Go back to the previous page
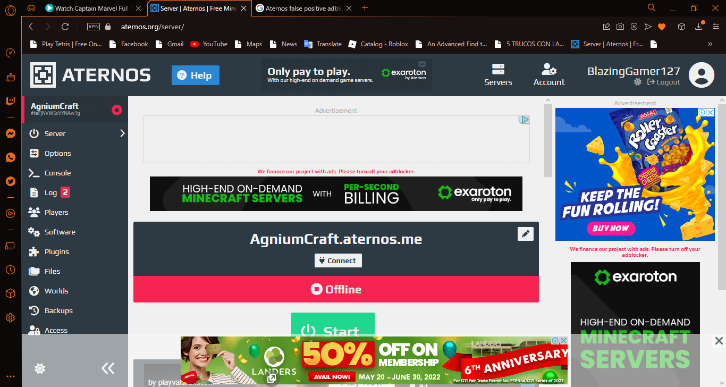This screenshot has width=726, height=387. (x=31, y=27)
